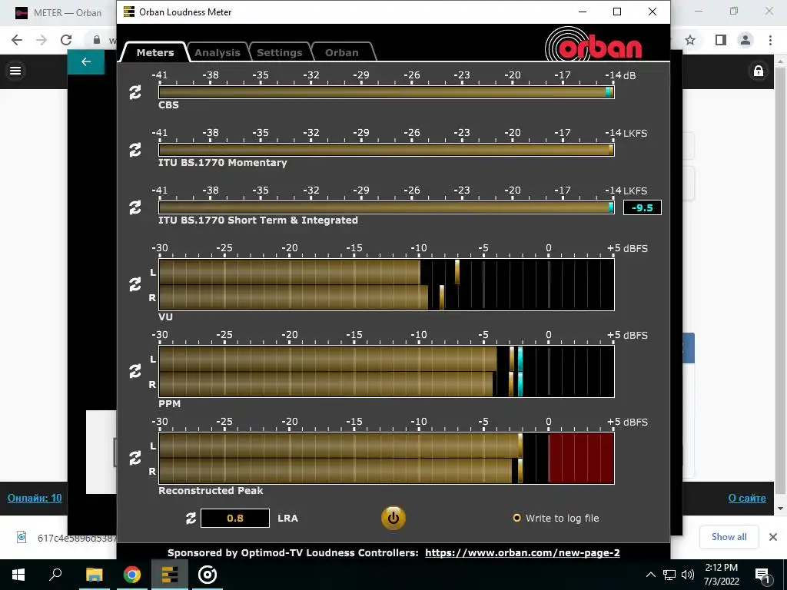
Task: Open the Chrome three-dot menu
Action: tap(770, 40)
